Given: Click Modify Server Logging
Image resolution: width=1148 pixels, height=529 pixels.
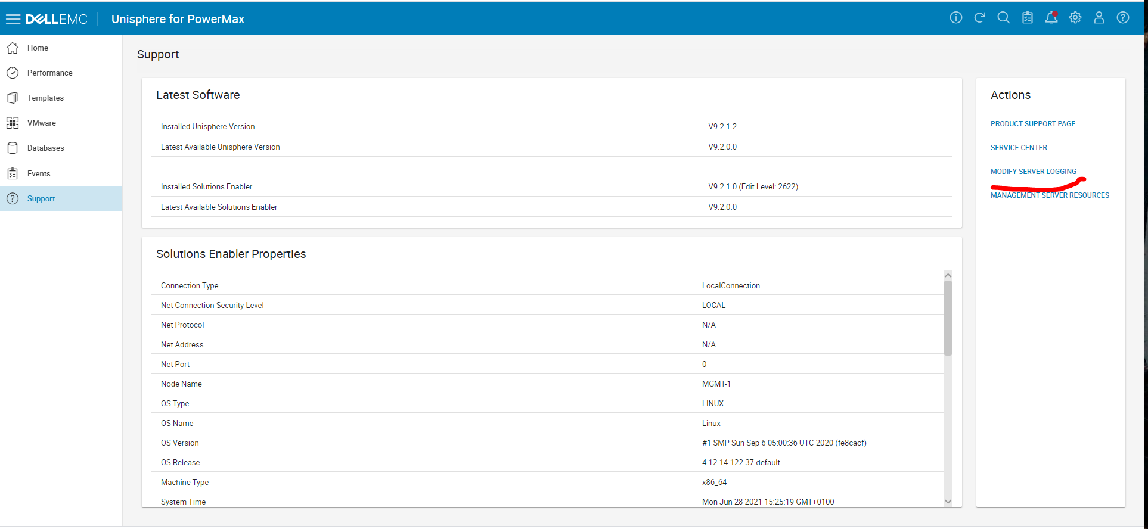Looking at the screenshot, I should point(1034,172).
